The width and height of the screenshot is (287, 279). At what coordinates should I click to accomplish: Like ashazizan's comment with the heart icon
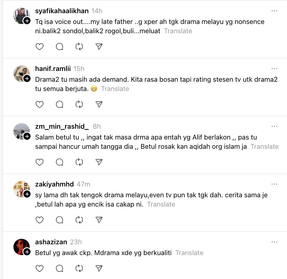40,268
